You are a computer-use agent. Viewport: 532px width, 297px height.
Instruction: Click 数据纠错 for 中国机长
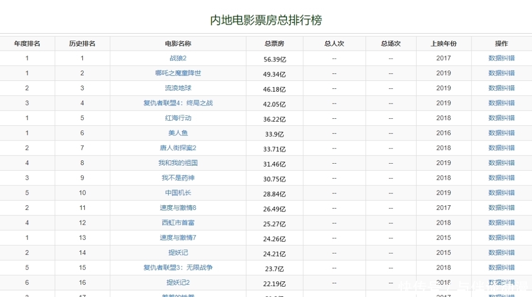click(x=501, y=193)
